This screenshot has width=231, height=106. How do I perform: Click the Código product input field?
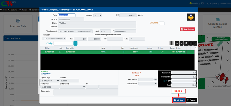[x=63, y=43]
